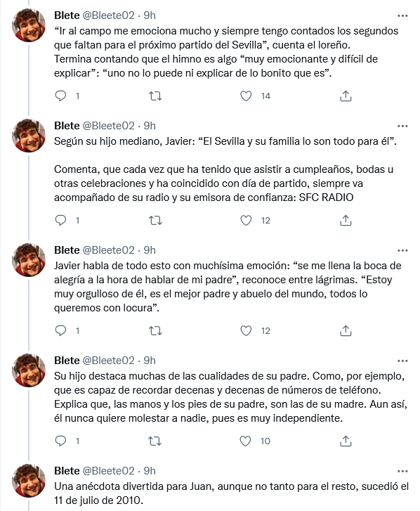Open more options on the first tweet
The image size is (420, 511).
click(402, 15)
